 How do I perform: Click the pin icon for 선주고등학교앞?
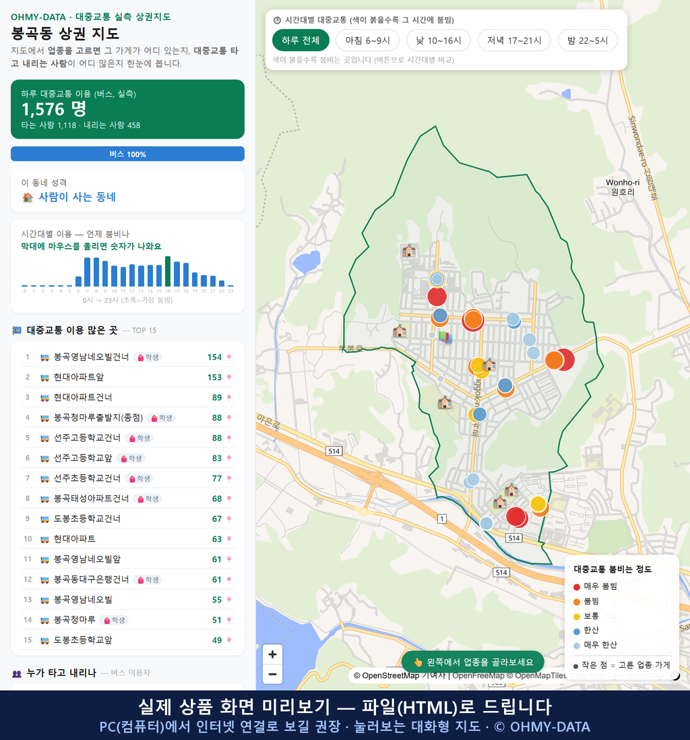tap(229, 458)
